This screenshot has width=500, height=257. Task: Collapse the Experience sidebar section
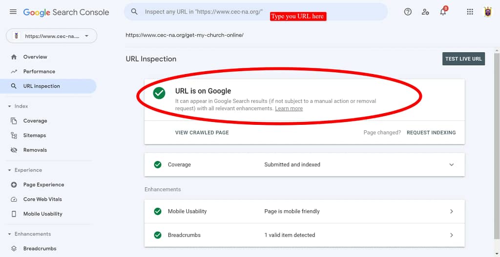pos(10,170)
